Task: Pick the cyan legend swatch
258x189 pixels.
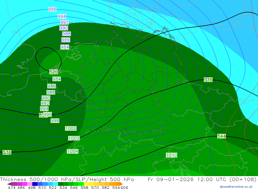Action: coord(55,184)
